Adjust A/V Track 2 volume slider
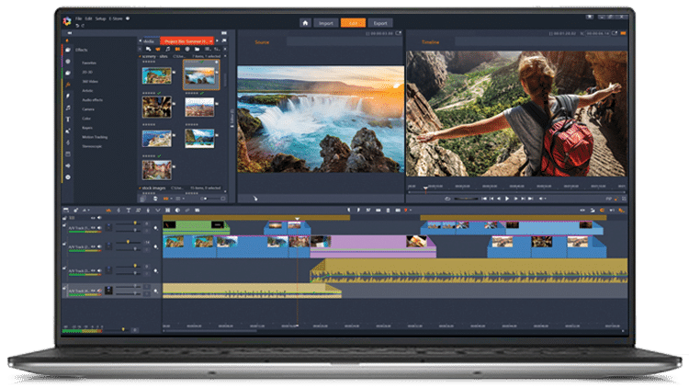 (128, 242)
